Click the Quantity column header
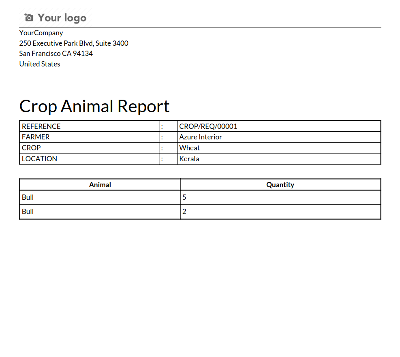 [280, 185]
